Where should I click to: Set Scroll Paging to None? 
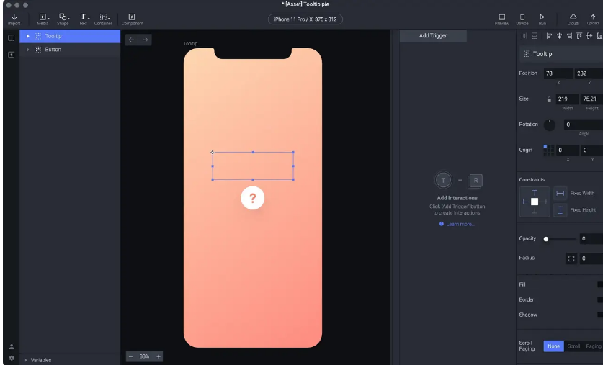click(553, 346)
